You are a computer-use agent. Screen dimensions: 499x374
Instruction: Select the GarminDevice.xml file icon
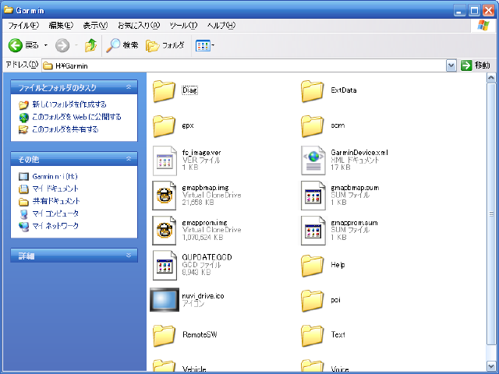click(313, 161)
